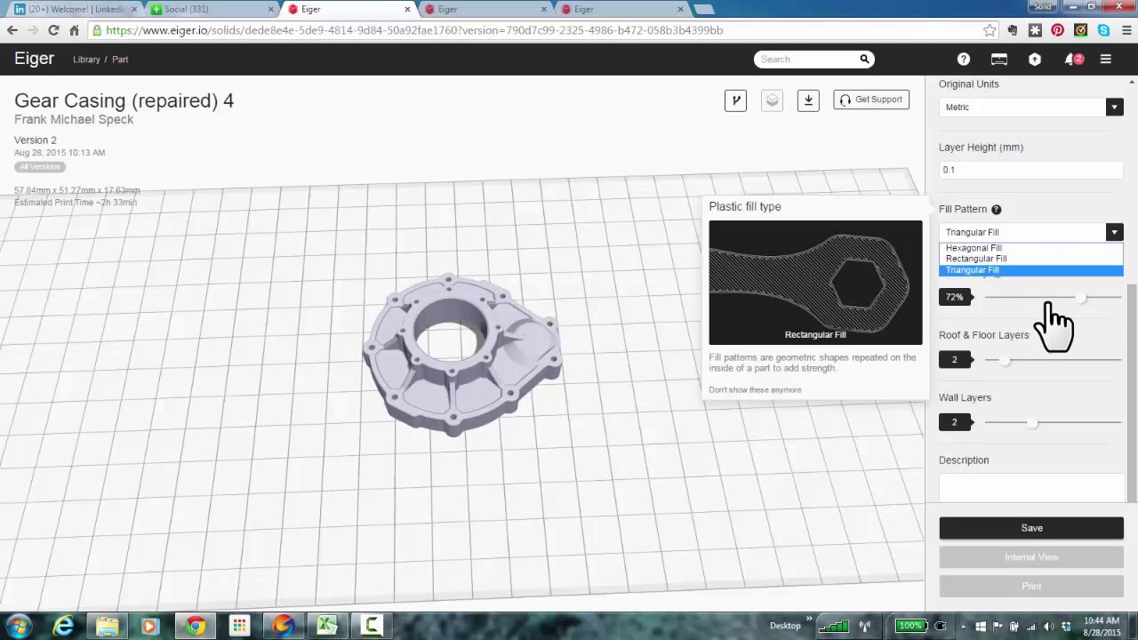Click the Rectangular Fill preview image

click(815, 283)
